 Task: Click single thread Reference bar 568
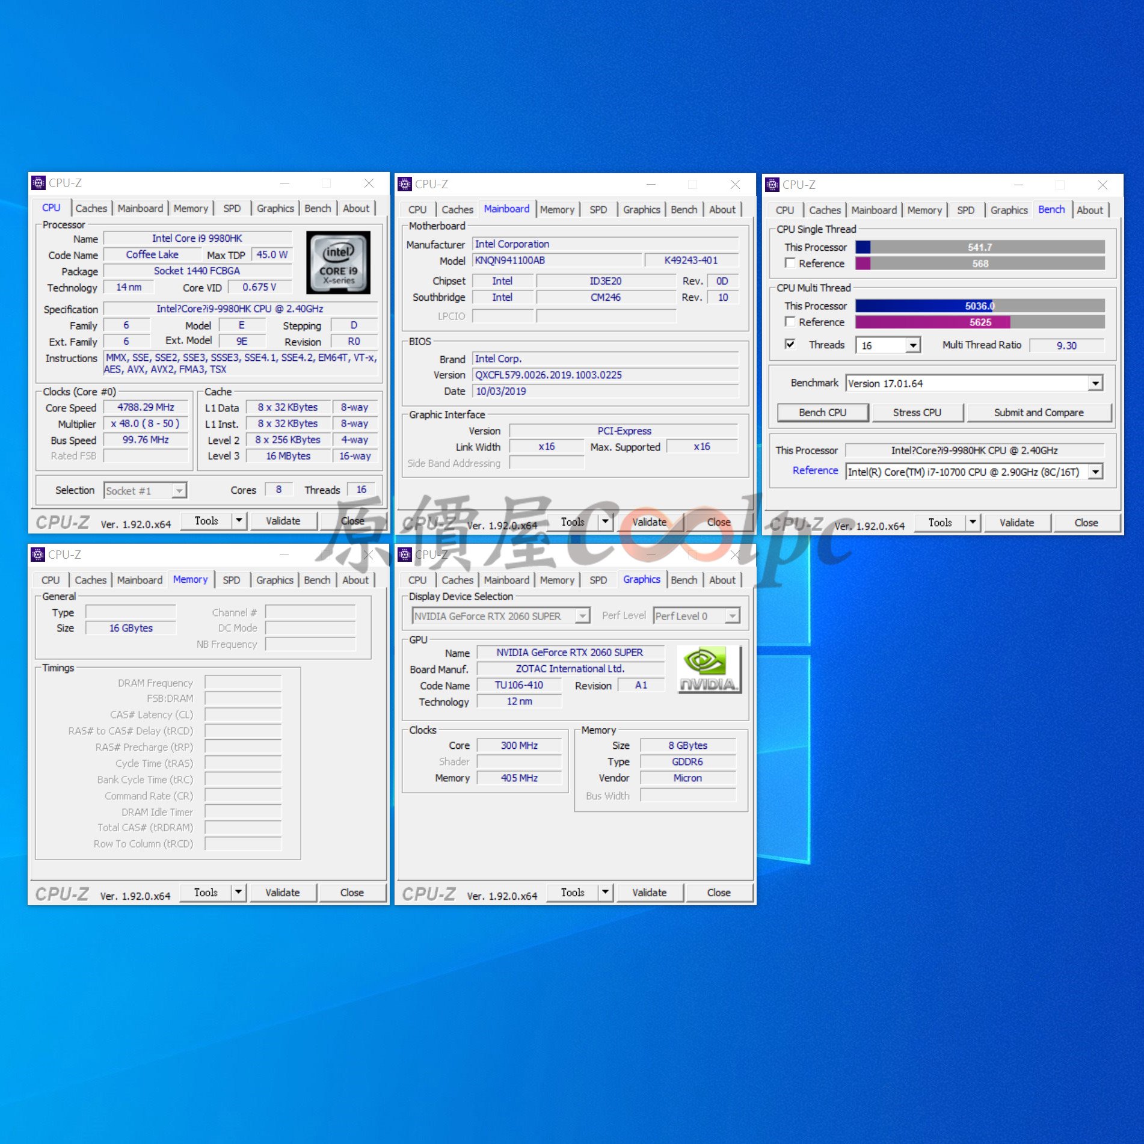(x=980, y=263)
